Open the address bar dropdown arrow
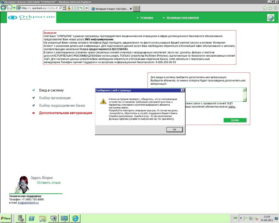The image size is (279, 223). [x=64, y=8]
